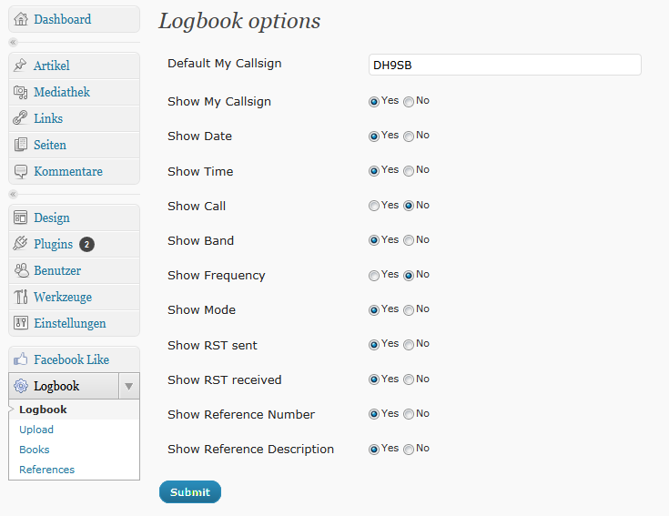This screenshot has width=669, height=516.
Task: Set Show Band to No
Action: [x=409, y=240]
